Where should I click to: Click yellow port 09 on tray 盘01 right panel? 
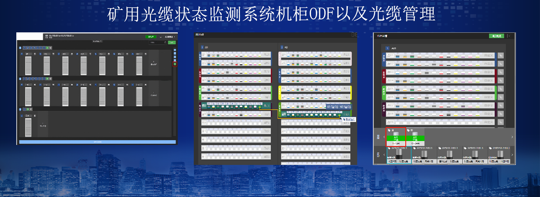click(456, 56)
